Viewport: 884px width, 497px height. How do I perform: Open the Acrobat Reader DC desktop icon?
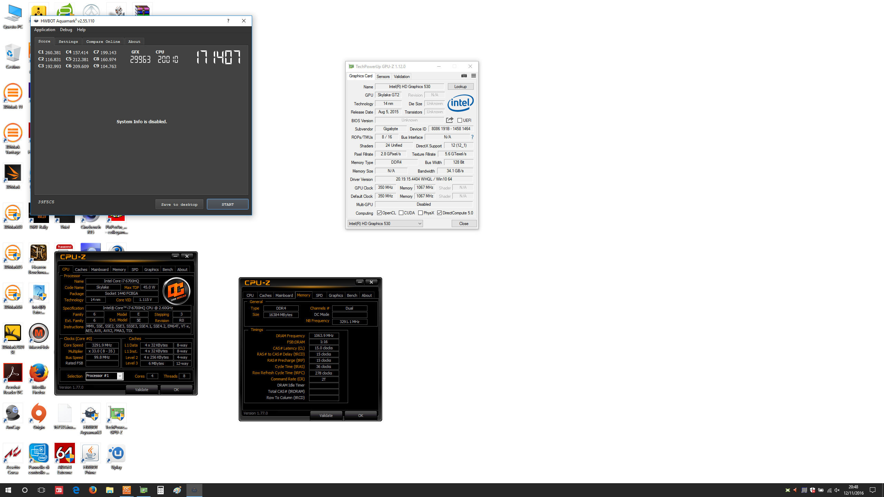(x=13, y=379)
